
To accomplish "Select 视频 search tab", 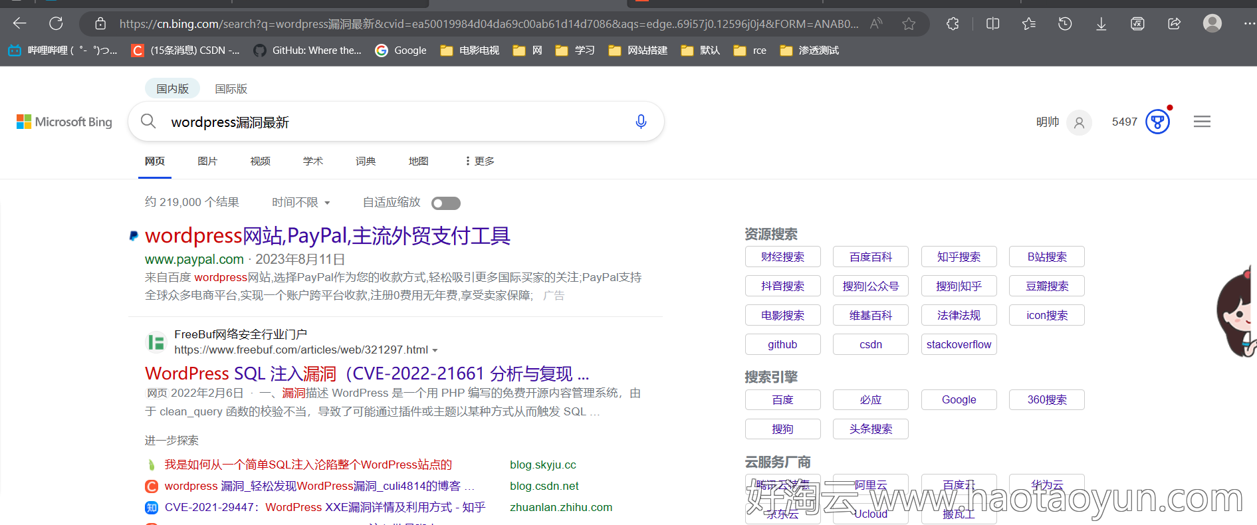I will tap(260, 161).
